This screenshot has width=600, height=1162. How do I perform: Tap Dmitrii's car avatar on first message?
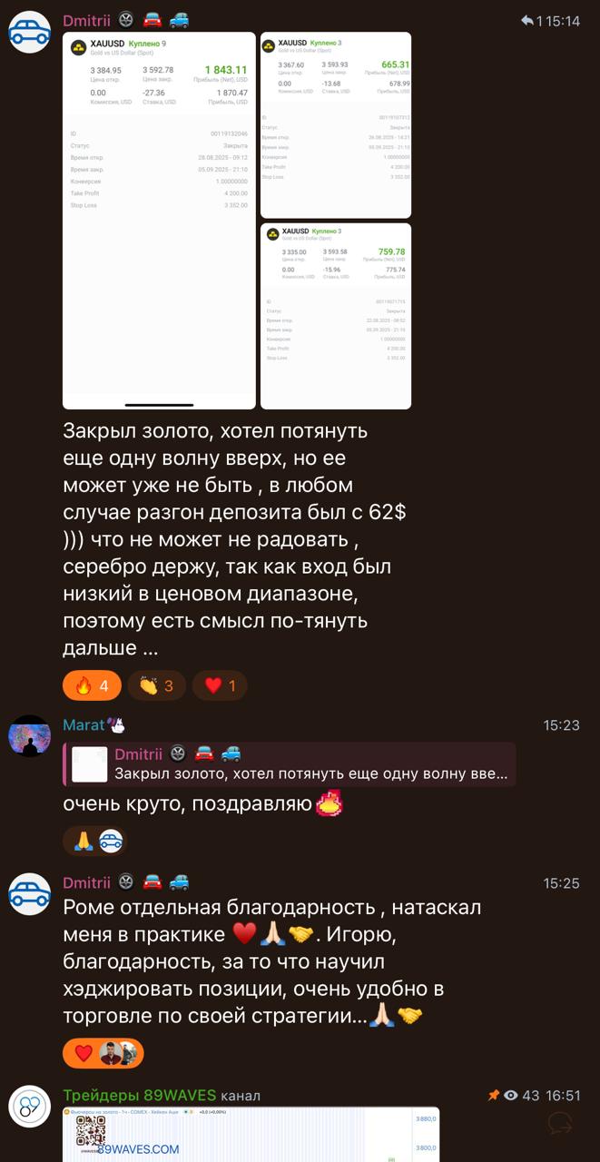click(29, 33)
